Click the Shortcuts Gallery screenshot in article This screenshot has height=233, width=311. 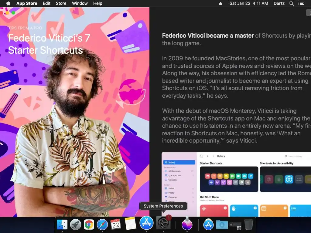click(x=236, y=184)
